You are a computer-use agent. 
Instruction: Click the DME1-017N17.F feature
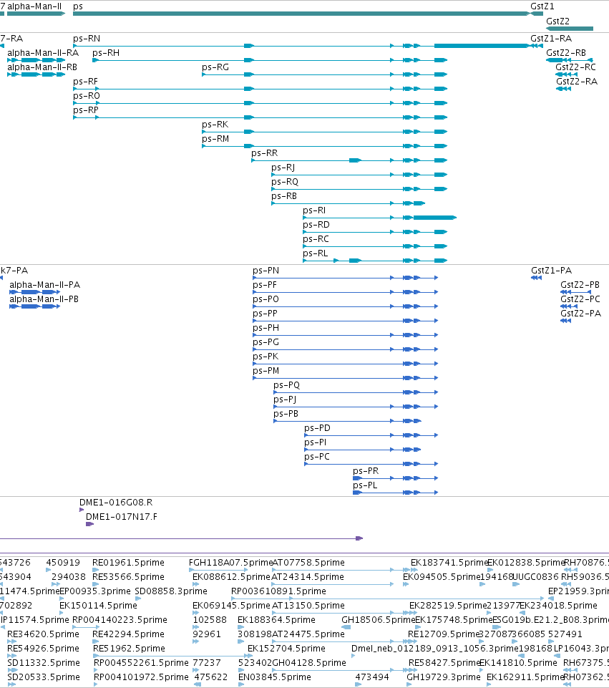(x=90, y=524)
